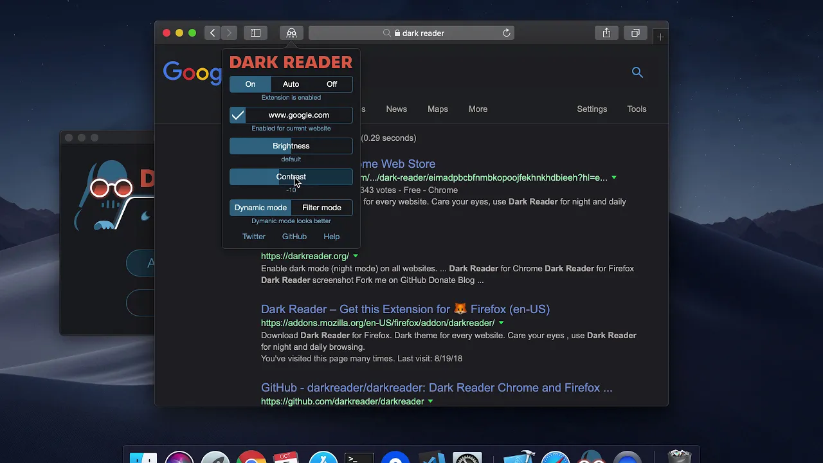Click Safari's forward arrow button
Image resolution: width=823 pixels, height=463 pixels.
(229, 33)
